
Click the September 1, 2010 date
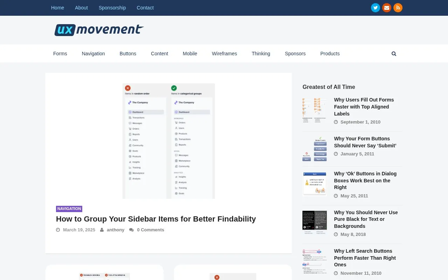(x=360, y=122)
